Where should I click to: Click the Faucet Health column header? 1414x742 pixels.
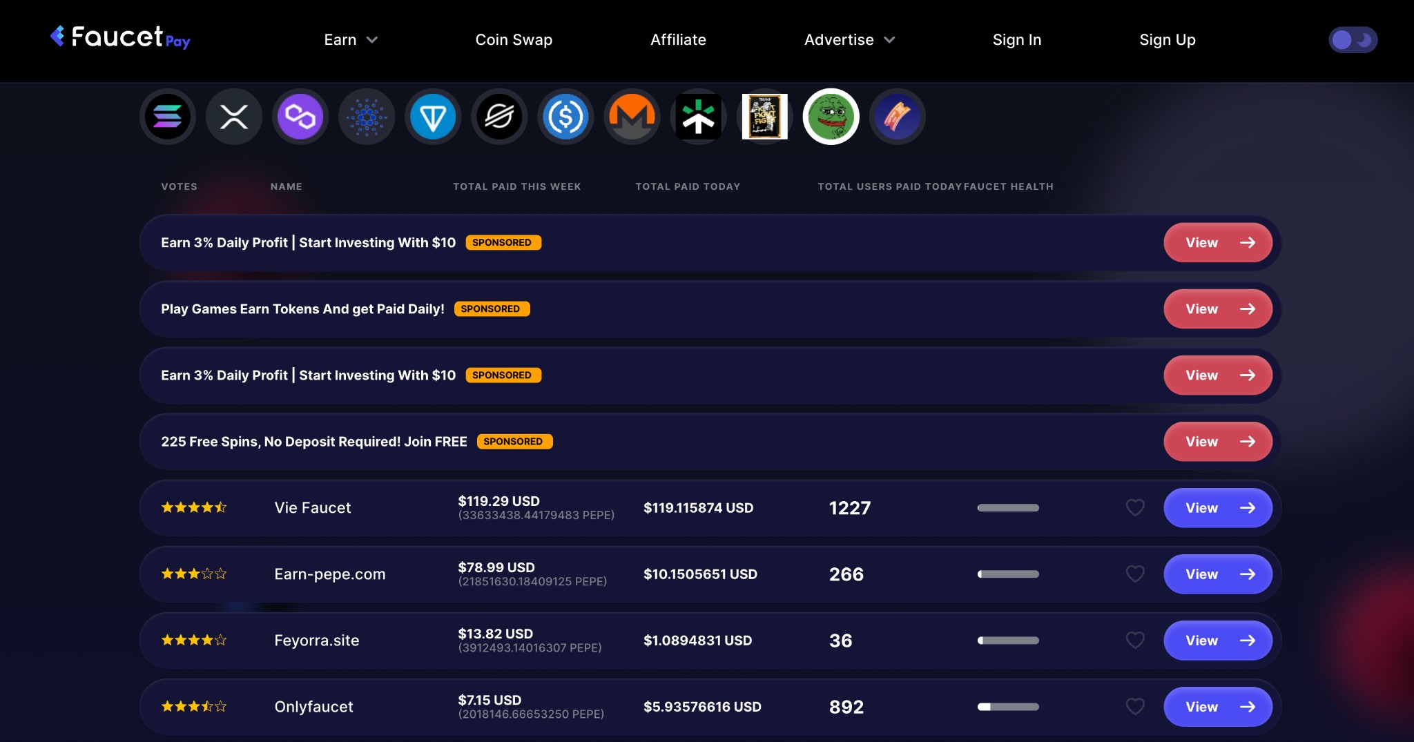tap(1009, 186)
